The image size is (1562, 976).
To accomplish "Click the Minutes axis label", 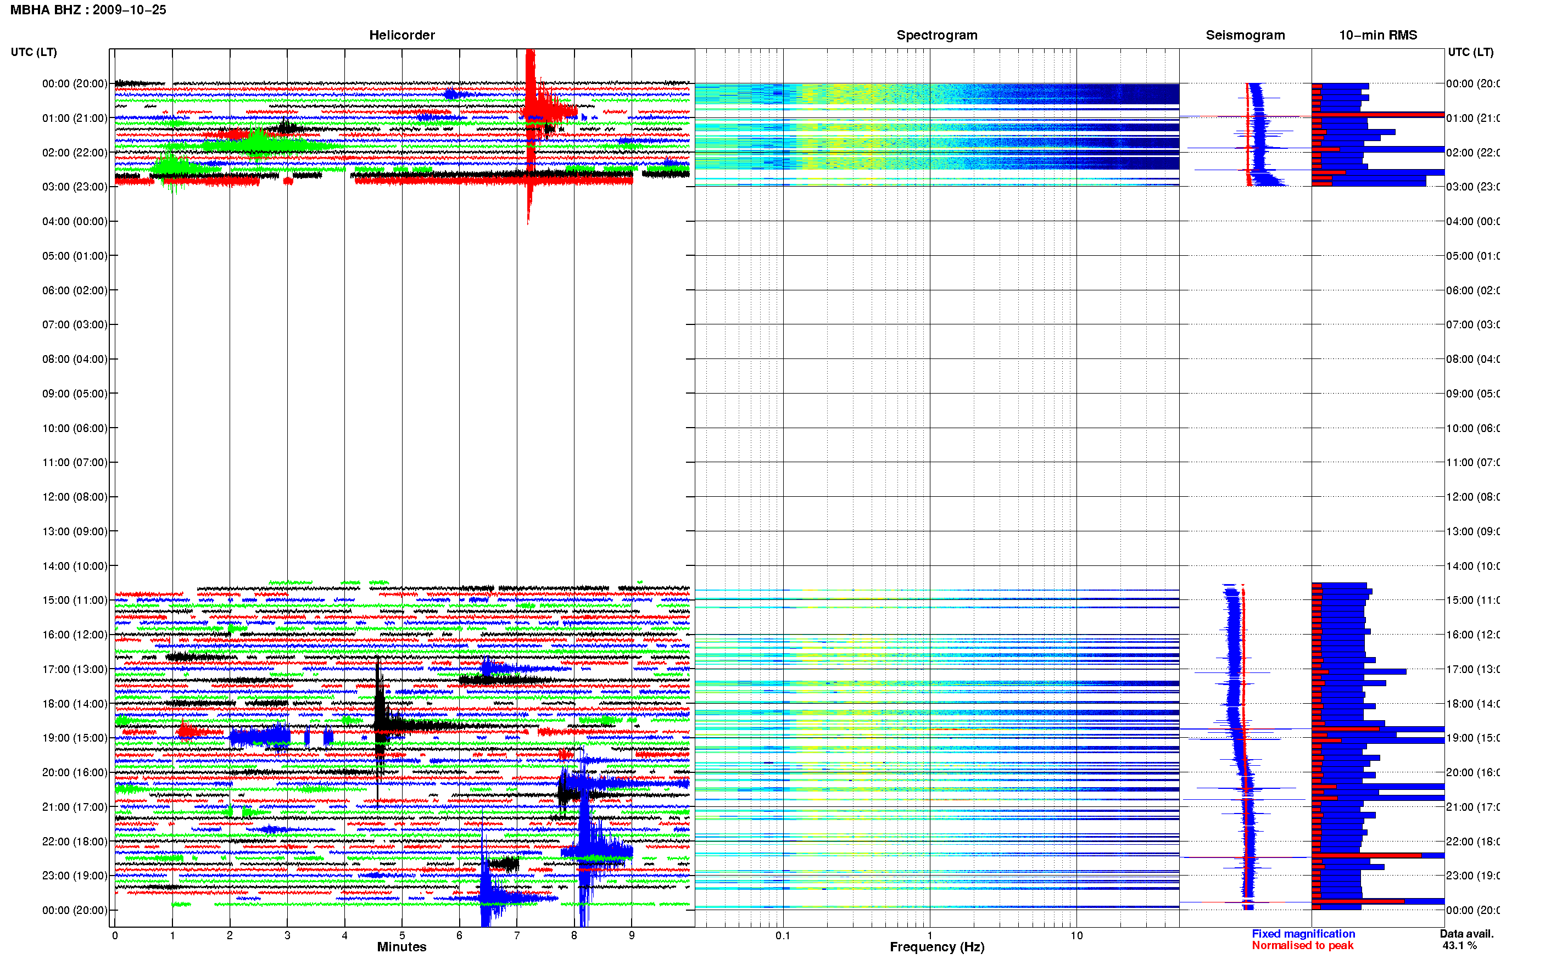I will pos(401,946).
